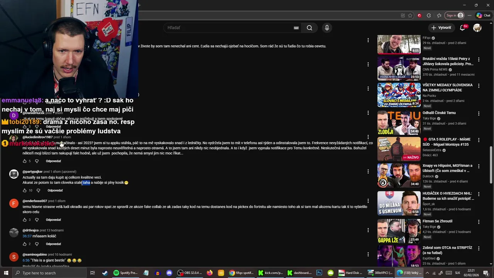The width and height of the screenshot is (494, 278).
Task: Like the partypajker comment
Action: 25,190
